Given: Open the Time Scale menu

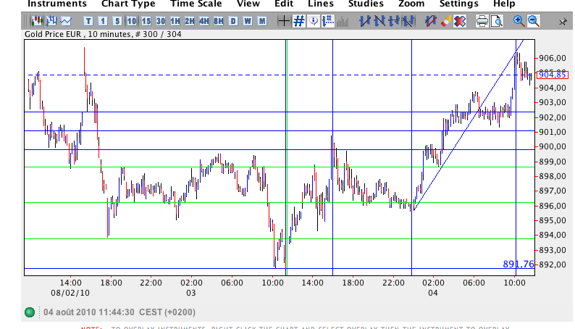Looking at the screenshot, I should click(196, 4).
